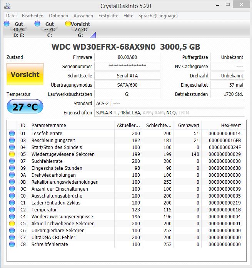The height and width of the screenshot is (268, 252).
Task: Click the Firmware value 80.00A80
Action: pos(127,57)
